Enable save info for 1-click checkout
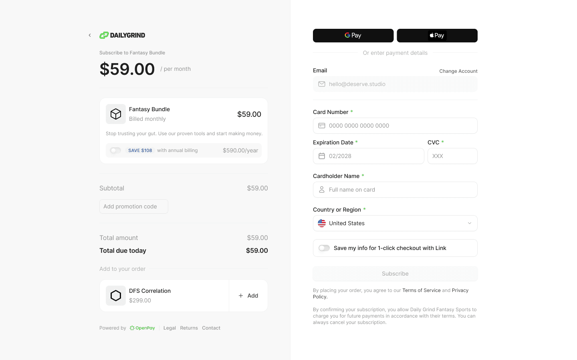Viewport: 577px width, 360px height. pyautogui.click(x=324, y=248)
